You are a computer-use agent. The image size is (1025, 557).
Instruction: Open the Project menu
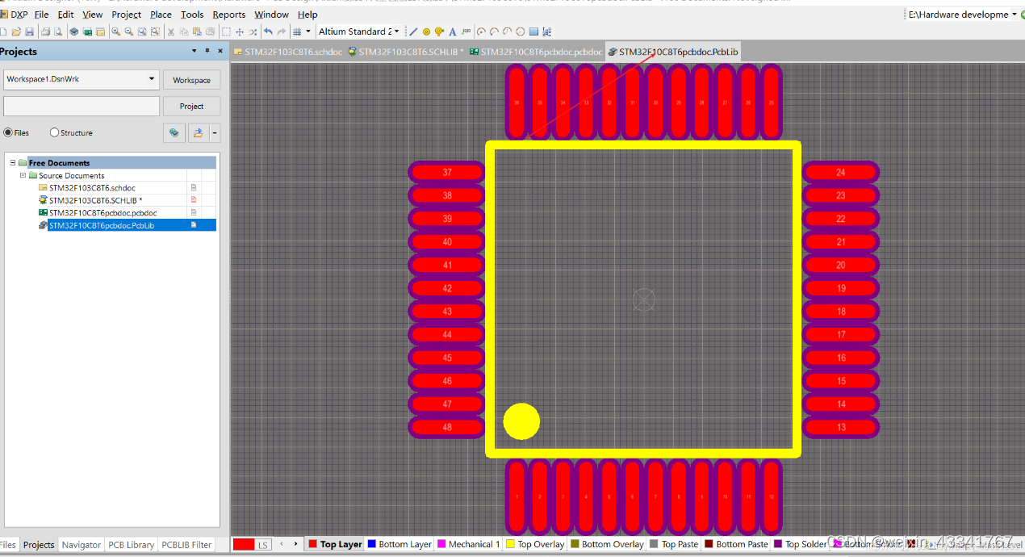(x=126, y=15)
